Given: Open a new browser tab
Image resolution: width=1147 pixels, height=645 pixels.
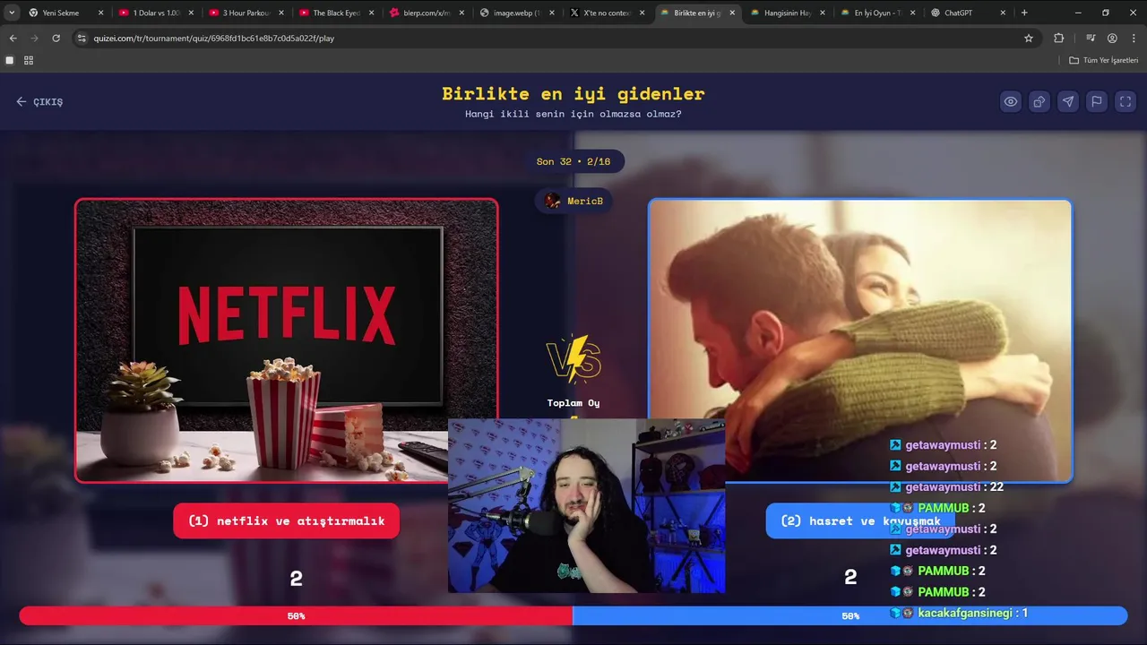Looking at the screenshot, I should [x=1024, y=13].
